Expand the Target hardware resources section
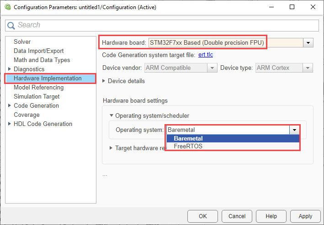Image resolution: width=324 pixels, height=225 pixels. click(x=112, y=148)
